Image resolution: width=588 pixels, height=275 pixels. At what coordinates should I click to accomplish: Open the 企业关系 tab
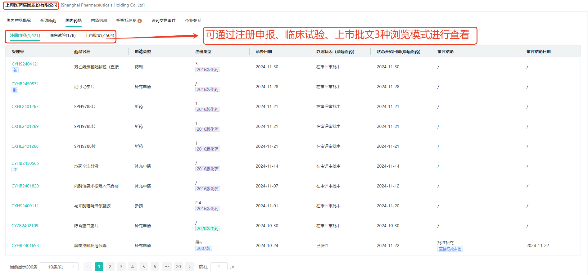click(193, 21)
